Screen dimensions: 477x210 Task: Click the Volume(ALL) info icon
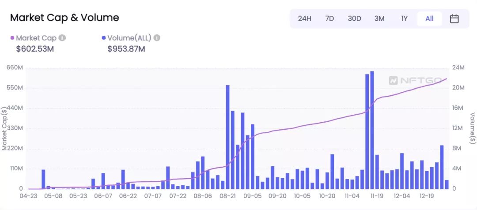(157, 38)
